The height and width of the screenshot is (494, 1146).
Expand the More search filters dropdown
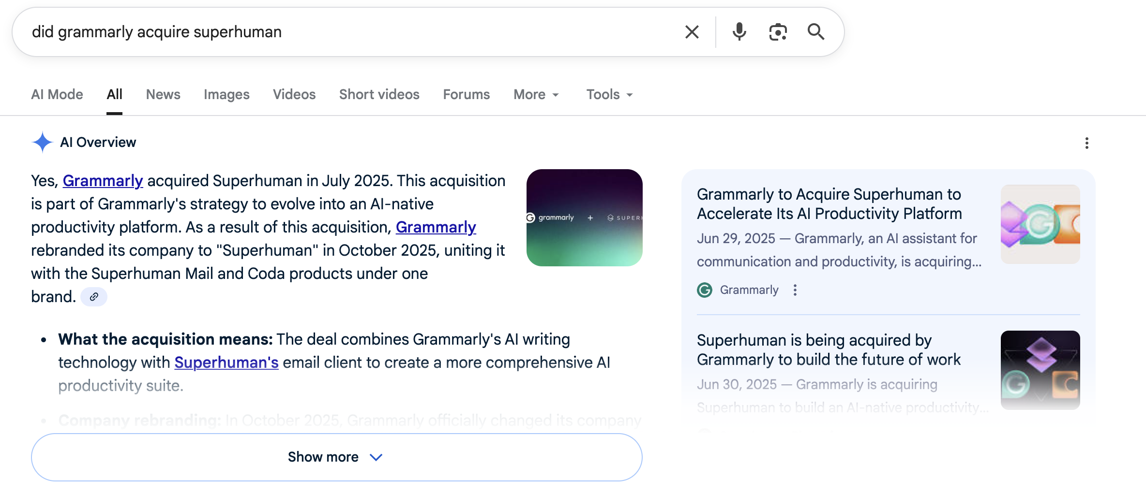pos(536,95)
